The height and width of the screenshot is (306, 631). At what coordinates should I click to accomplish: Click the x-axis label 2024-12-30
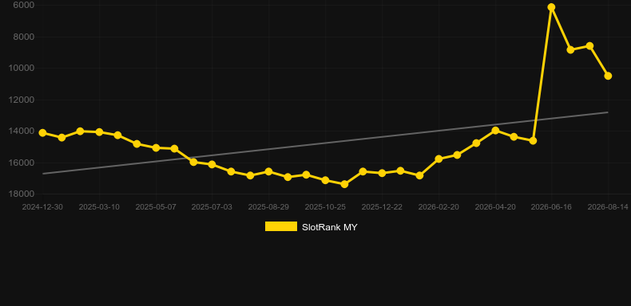tap(42, 207)
